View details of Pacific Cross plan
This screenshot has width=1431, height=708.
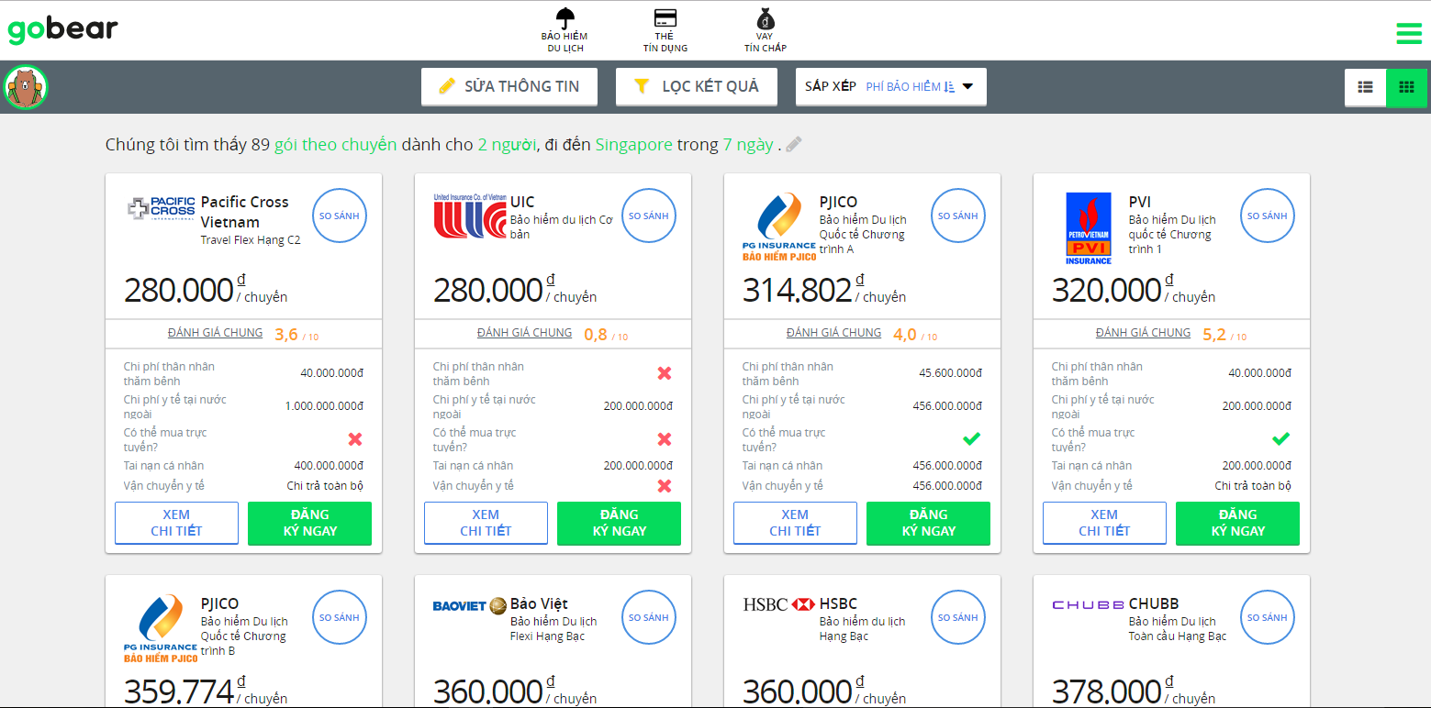point(176,523)
